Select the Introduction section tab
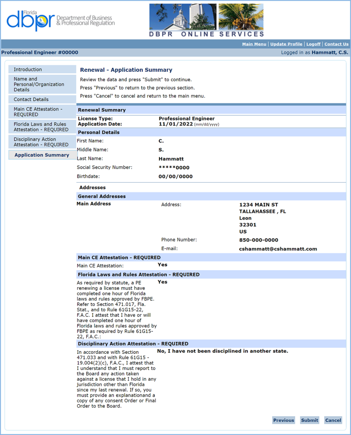The width and height of the screenshot is (351, 435). [42, 69]
